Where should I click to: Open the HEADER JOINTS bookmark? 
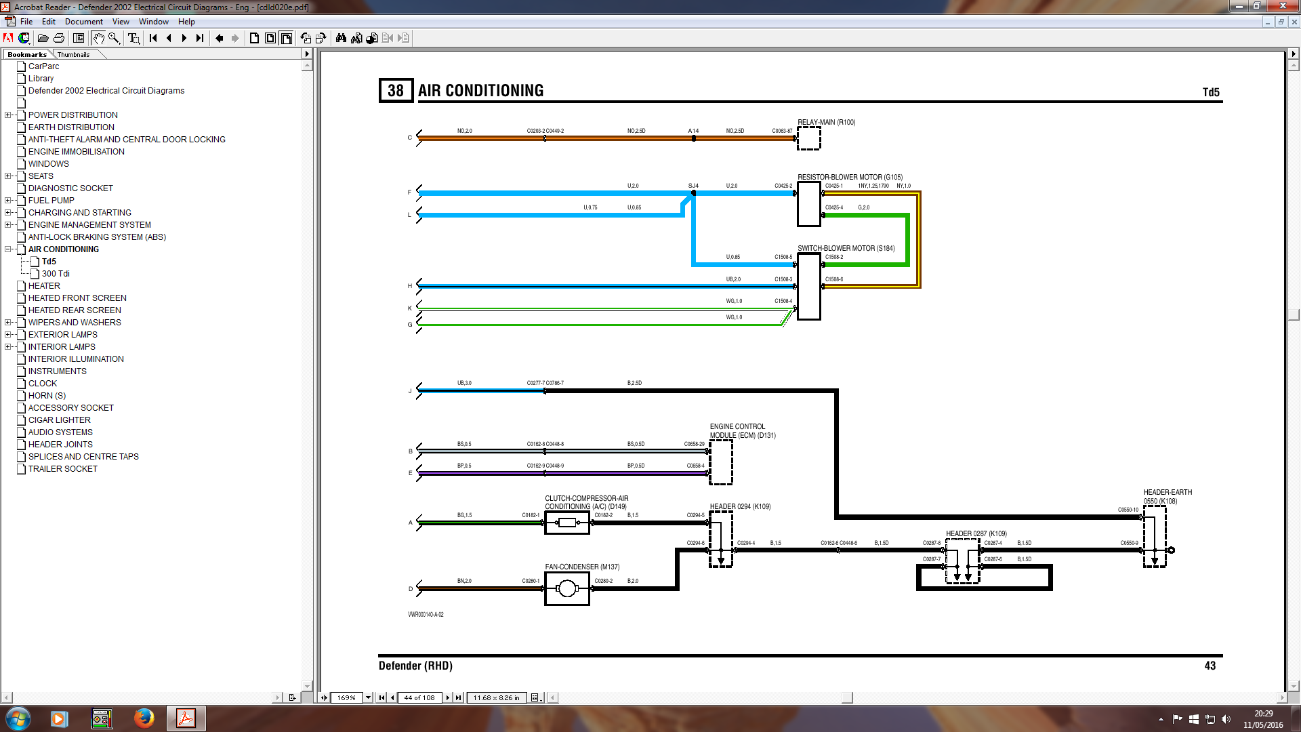[x=60, y=445]
